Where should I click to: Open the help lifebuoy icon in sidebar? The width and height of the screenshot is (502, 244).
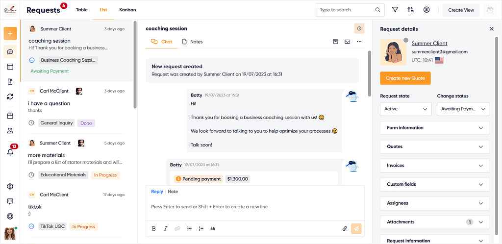point(10,217)
